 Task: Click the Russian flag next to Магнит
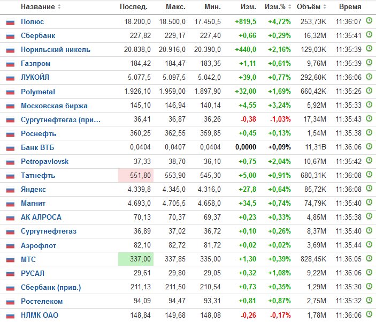pos(10,204)
